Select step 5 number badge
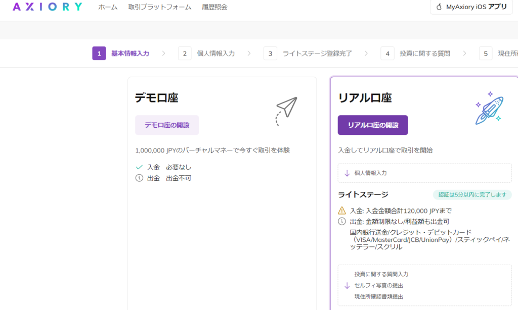This screenshot has width=518, height=310. [486, 54]
